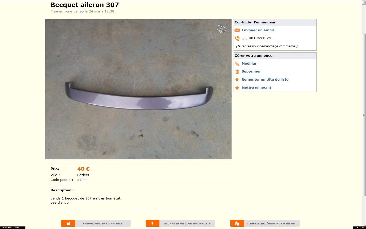Click the envelope icon beside Envoyer un email

point(237,30)
